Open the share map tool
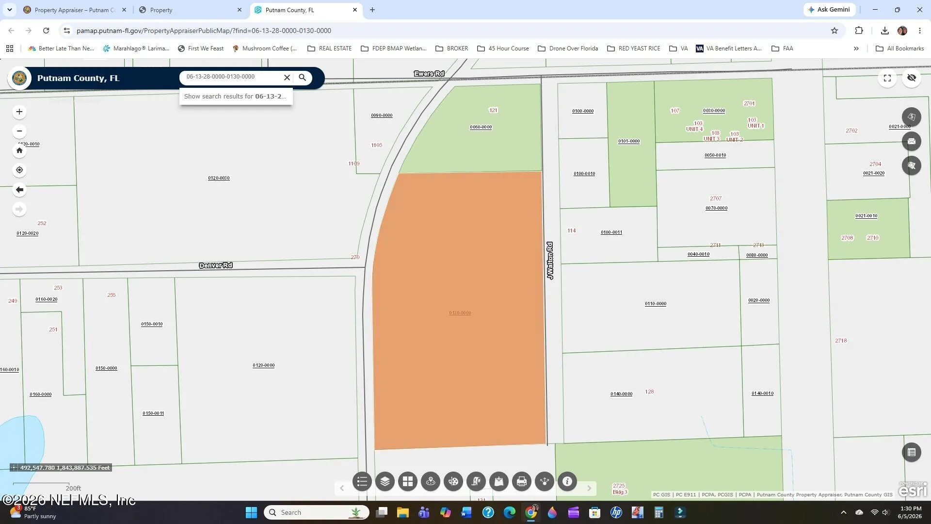This screenshot has width=931, height=524. pyautogui.click(x=545, y=481)
